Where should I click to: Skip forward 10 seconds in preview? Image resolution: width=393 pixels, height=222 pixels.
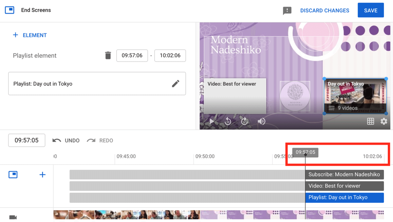click(244, 121)
